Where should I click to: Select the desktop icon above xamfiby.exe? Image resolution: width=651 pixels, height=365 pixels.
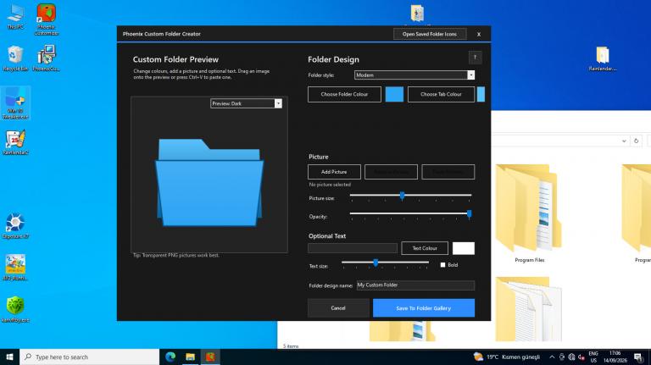tap(15, 268)
